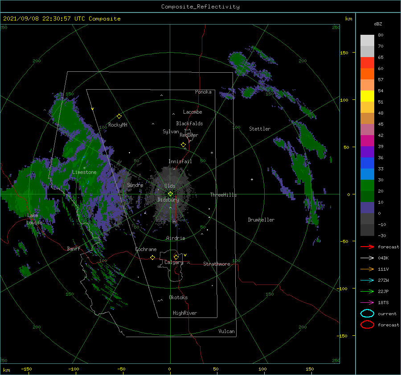Click the green 22JP arrow icon
This screenshot has height=375, width=401.
coord(367,291)
